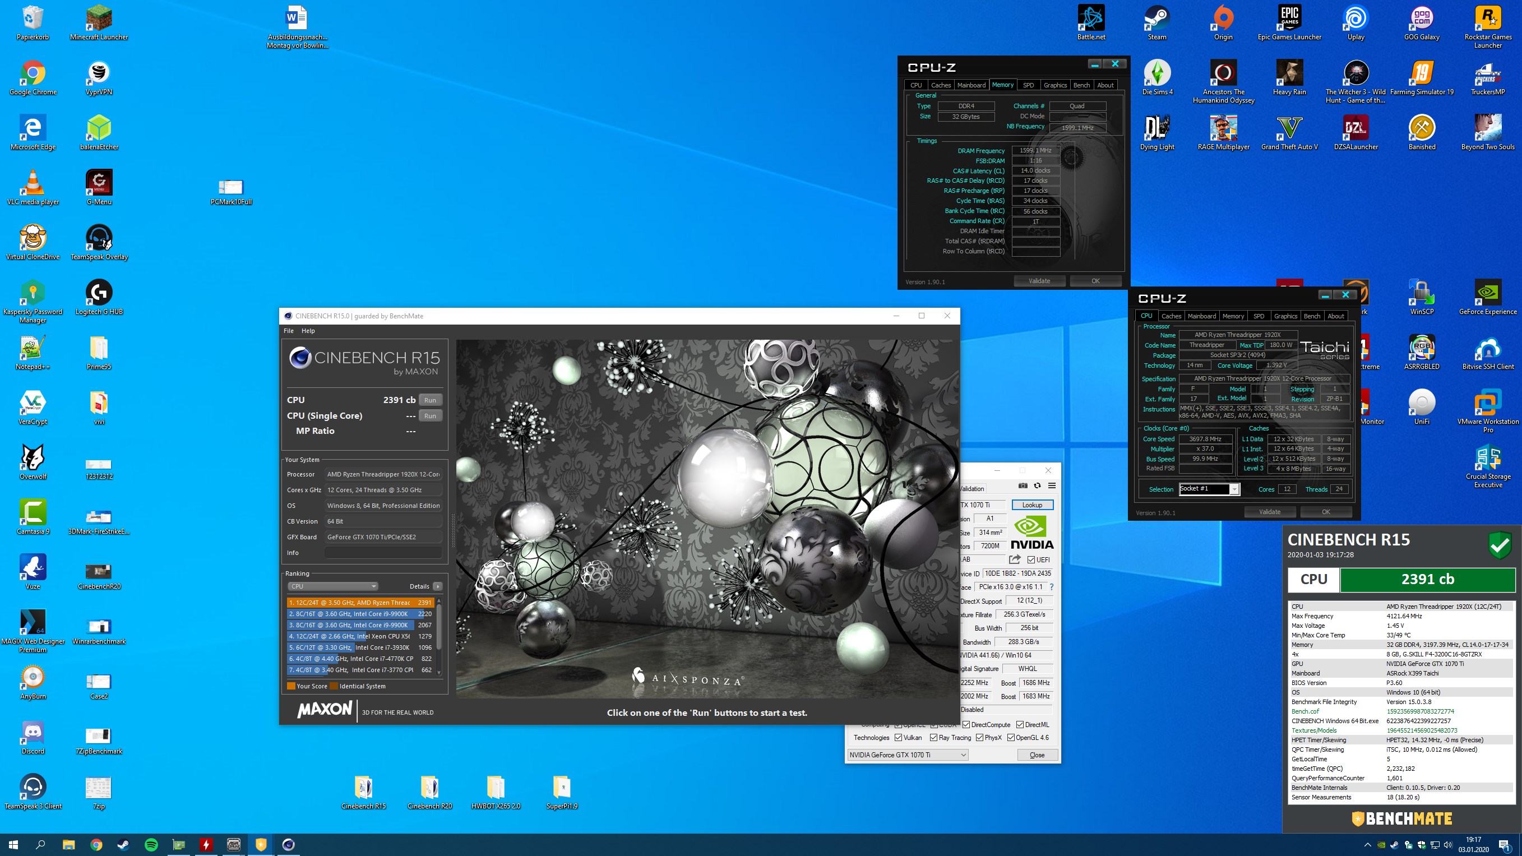Click the Cinebench icon in the taskbar
The image size is (1522, 856).
[288, 844]
